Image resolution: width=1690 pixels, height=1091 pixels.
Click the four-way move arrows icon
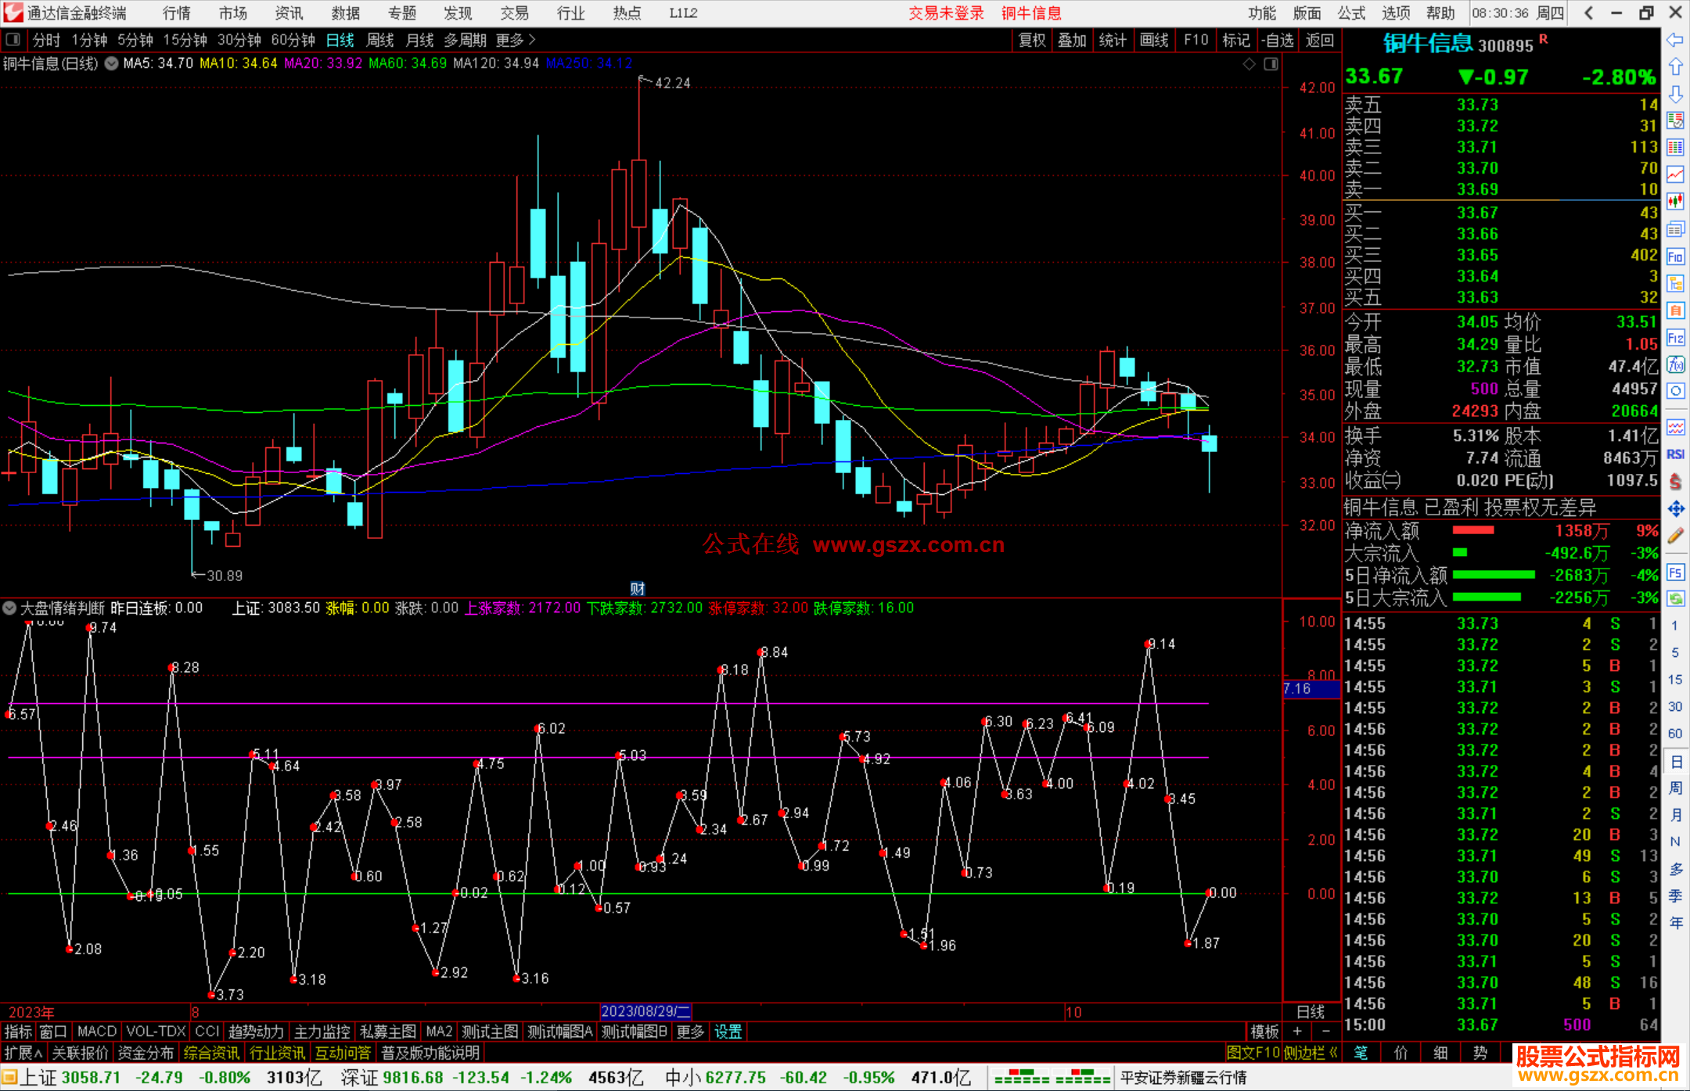pyautogui.click(x=1675, y=509)
